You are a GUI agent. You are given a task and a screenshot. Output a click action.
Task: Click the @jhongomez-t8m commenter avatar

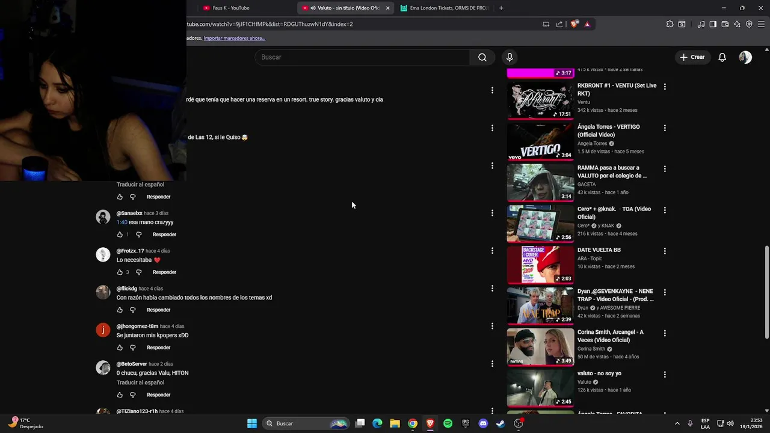[103, 330]
